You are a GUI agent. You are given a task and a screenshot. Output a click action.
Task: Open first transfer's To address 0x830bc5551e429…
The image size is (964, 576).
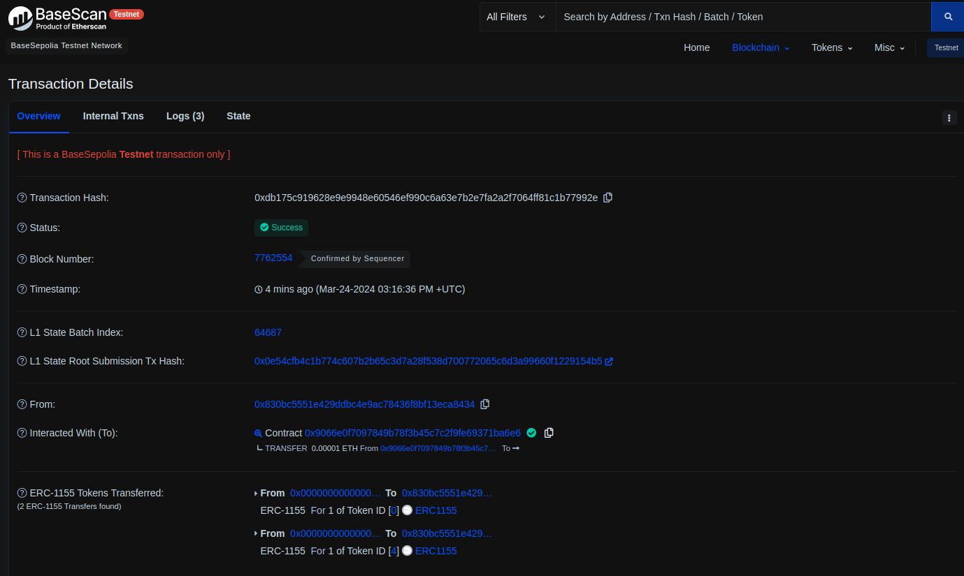(447, 493)
